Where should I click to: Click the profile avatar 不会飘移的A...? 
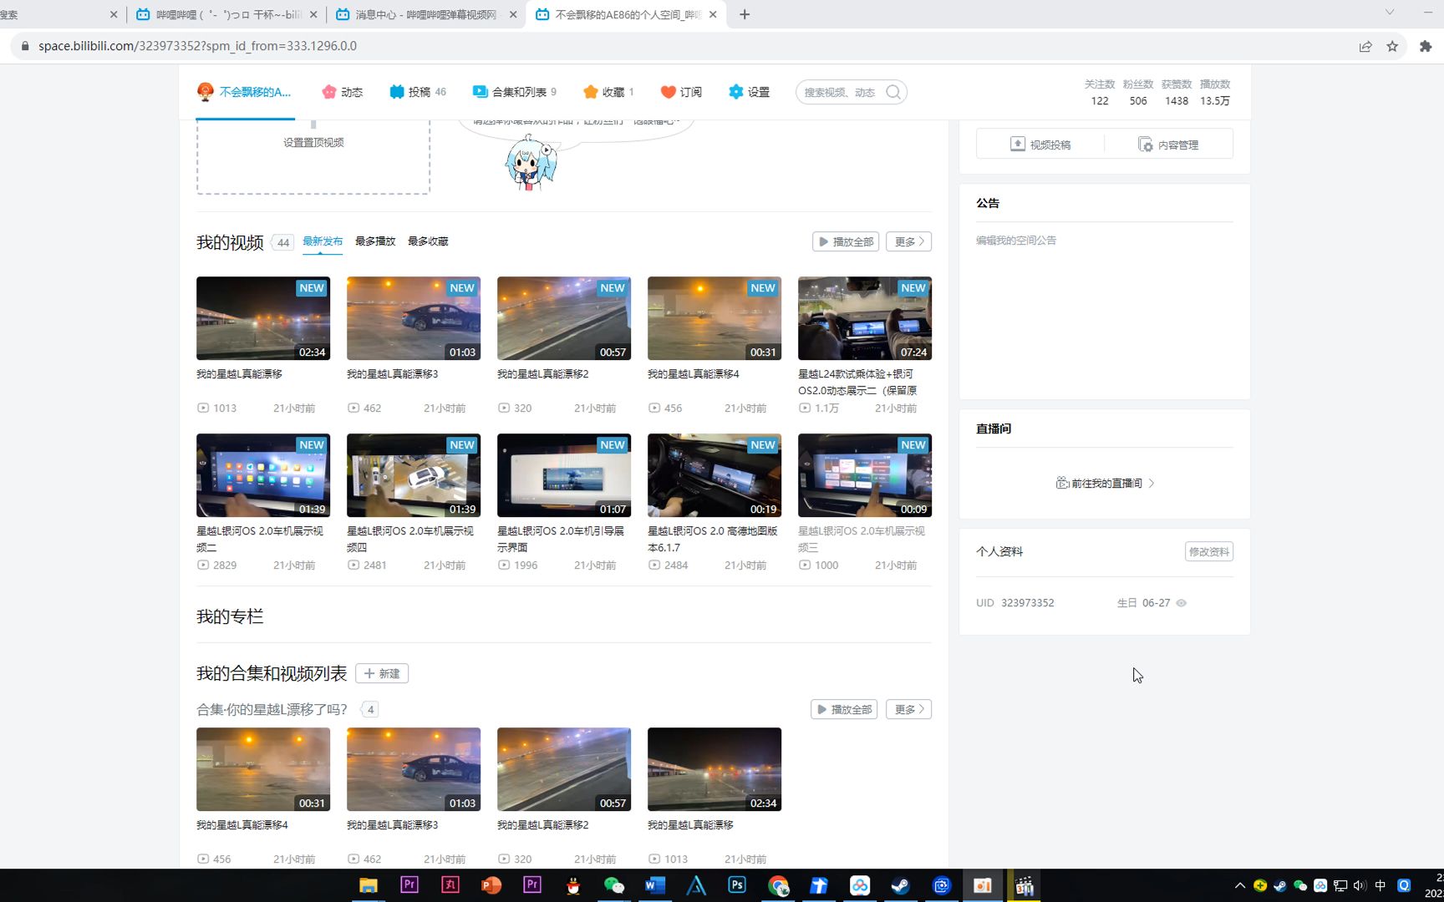[x=205, y=91]
